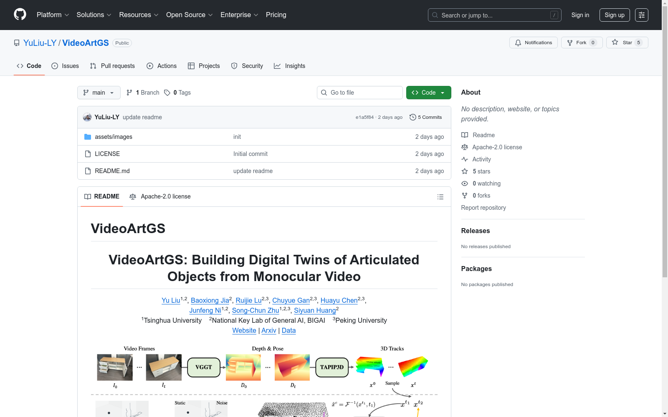Viewport: 668px width, 417px height.
Task: Click the Search or jump to field
Action: point(495,15)
